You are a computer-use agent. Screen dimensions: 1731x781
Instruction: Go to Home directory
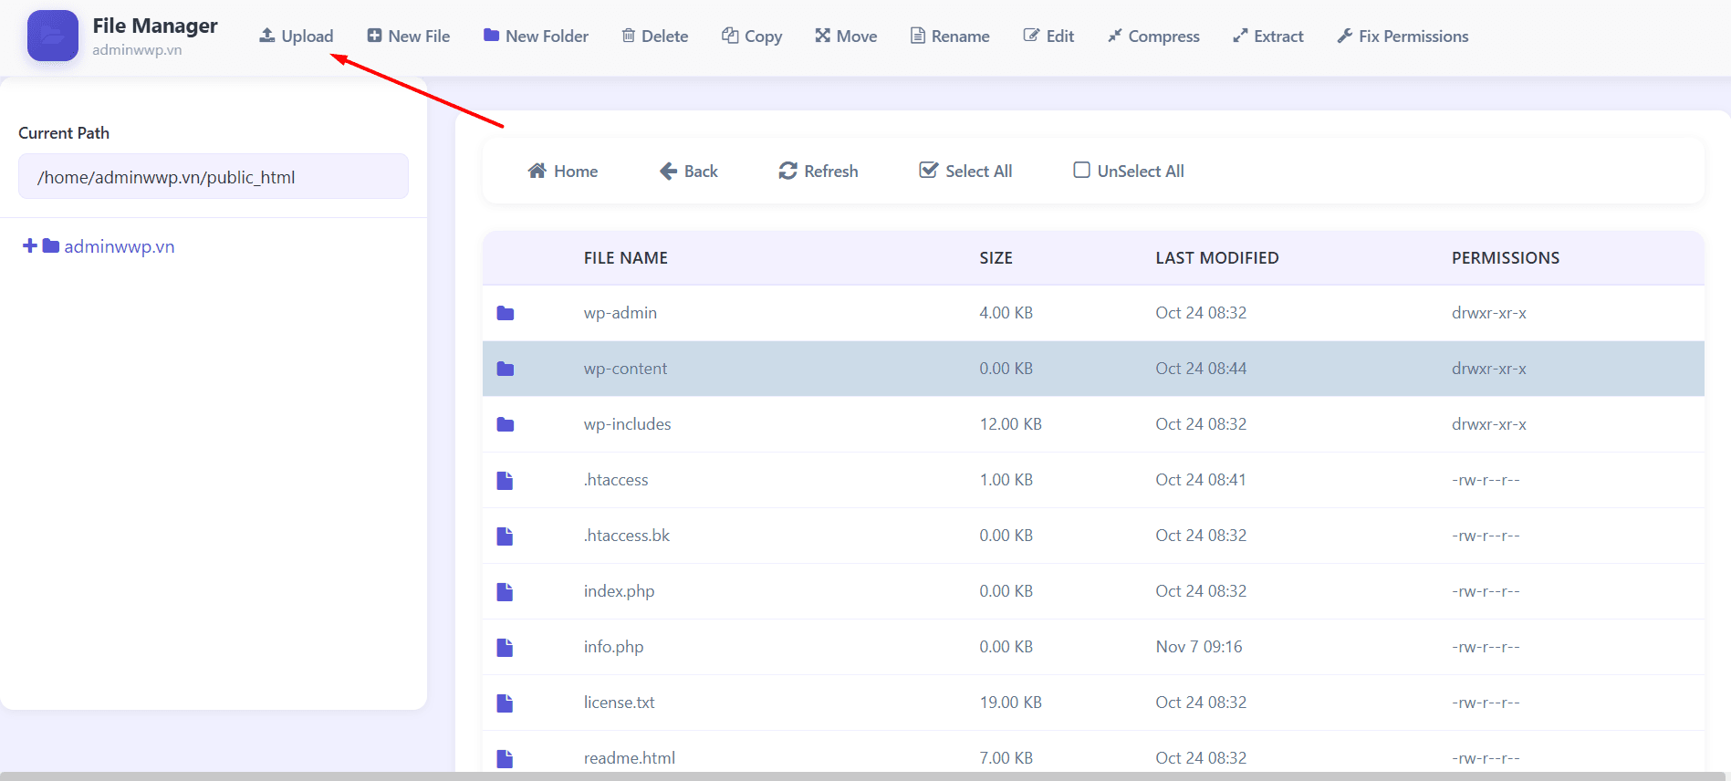[562, 171]
